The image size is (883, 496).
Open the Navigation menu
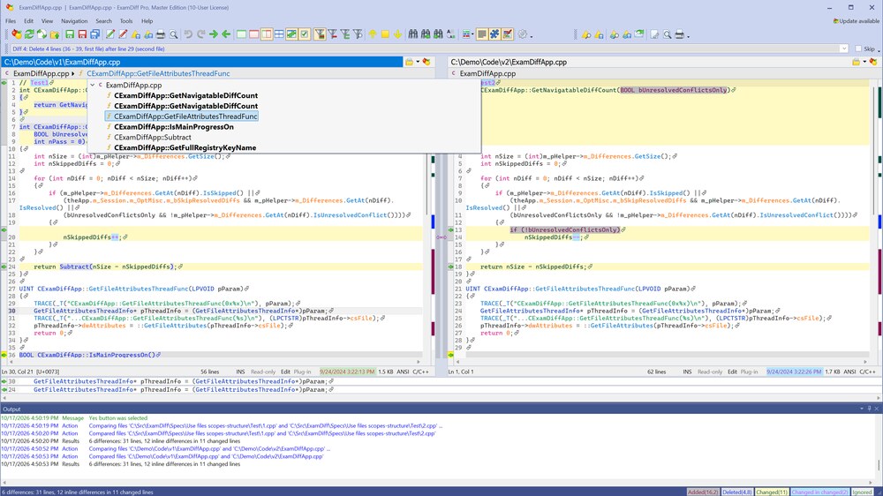pyautogui.click(x=74, y=21)
